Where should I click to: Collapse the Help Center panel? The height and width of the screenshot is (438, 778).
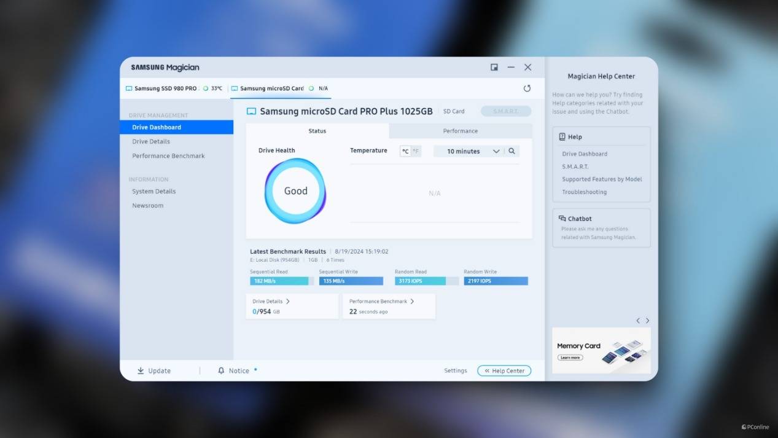(504, 371)
